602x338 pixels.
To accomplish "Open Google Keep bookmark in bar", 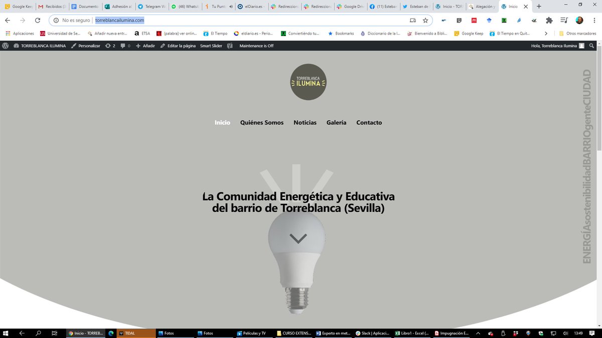I will [468, 34].
